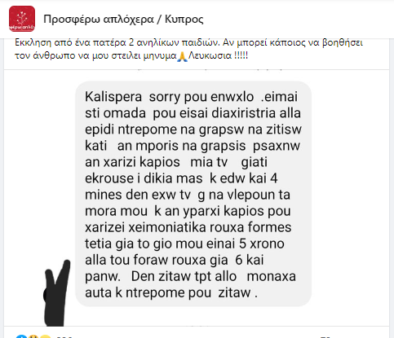Click the praying hands emoji in the post
Viewport: 394px width, 338px height.
click(x=182, y=56)
